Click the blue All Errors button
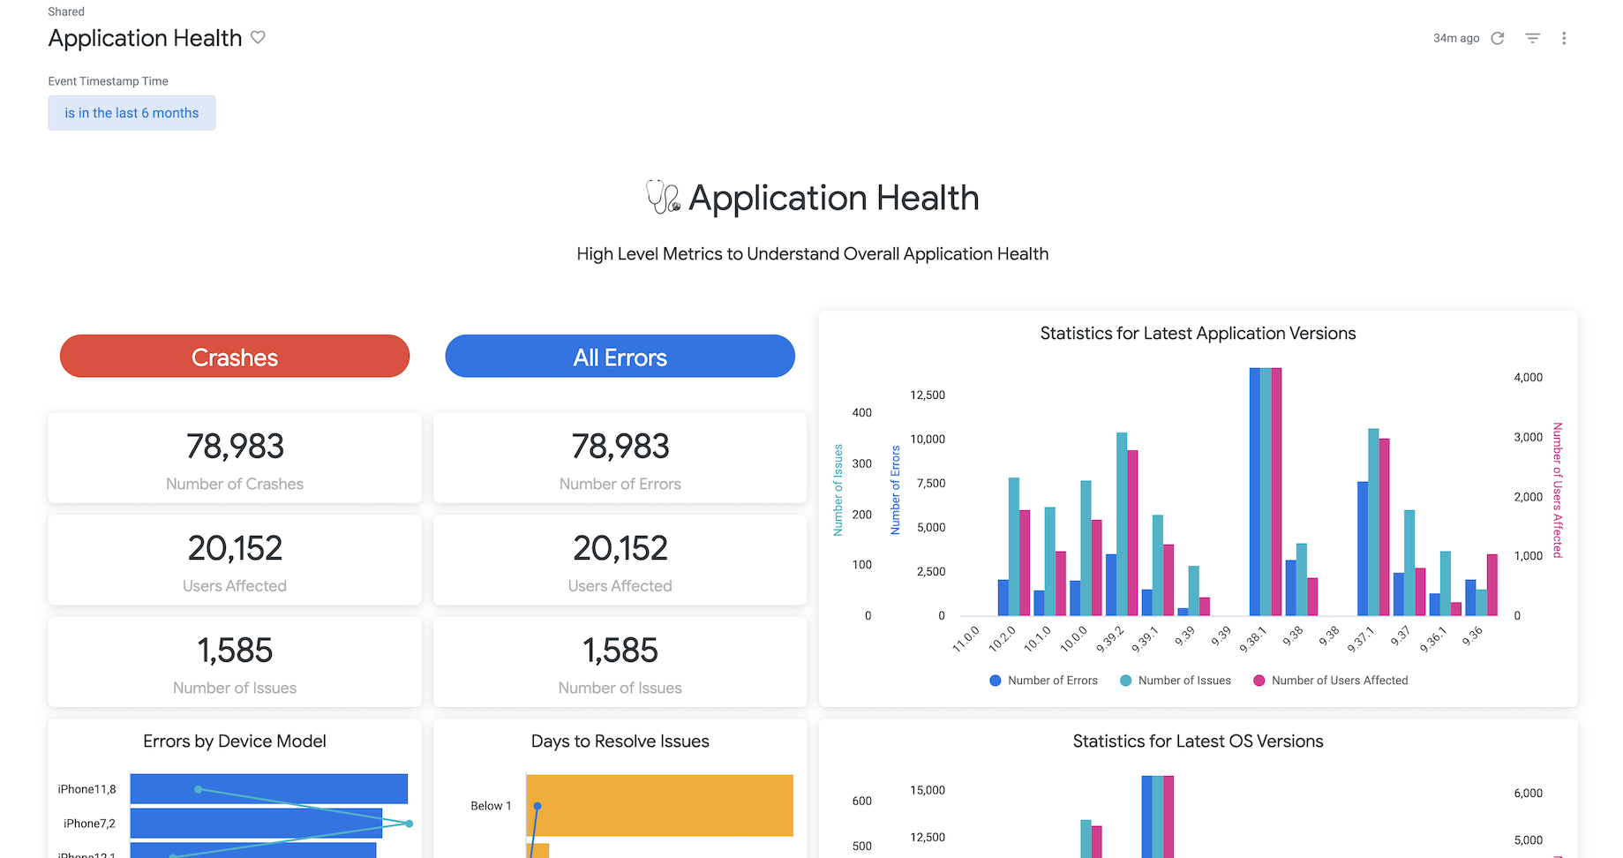This screenshot has width=1623, height=858. coord(620,357)
